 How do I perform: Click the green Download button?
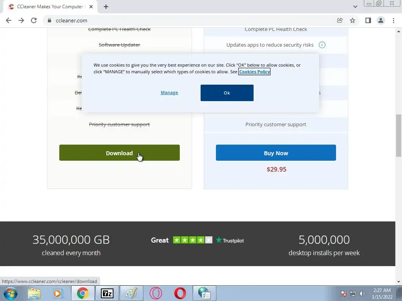[119, 153]
